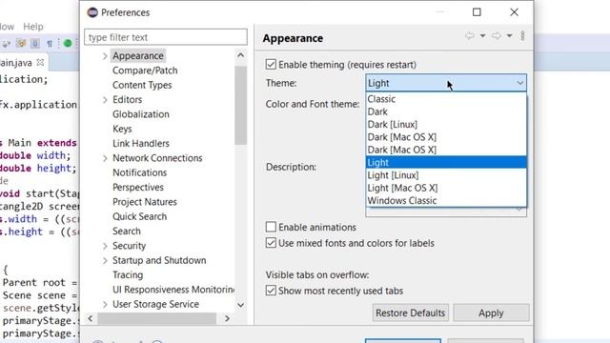
Task: Toggle Enable animations checkbox
Action: tap(271, 227)
